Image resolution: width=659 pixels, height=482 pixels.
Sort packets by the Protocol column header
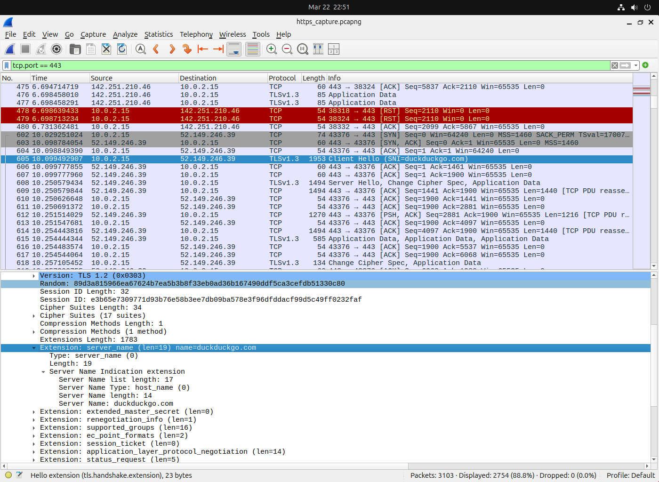(x=284, y=78)
